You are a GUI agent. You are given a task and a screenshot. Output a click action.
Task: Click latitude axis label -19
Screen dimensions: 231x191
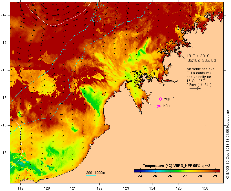tap(4, 153)
